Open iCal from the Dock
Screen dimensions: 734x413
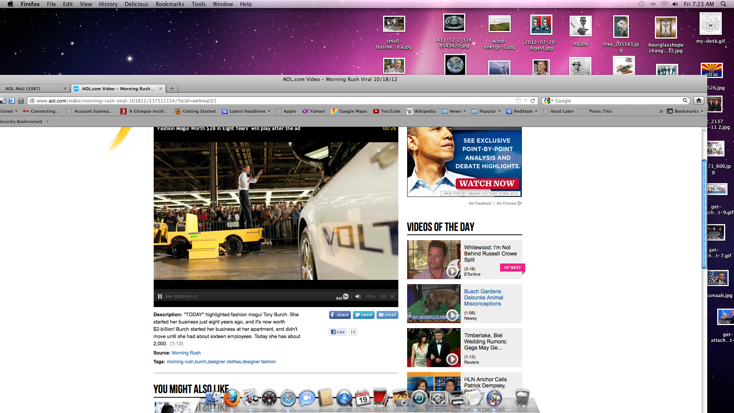click(362, 398)
